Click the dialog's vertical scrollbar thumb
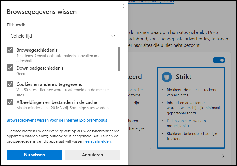This screenshot has width=237, height=166. point(119,59)
